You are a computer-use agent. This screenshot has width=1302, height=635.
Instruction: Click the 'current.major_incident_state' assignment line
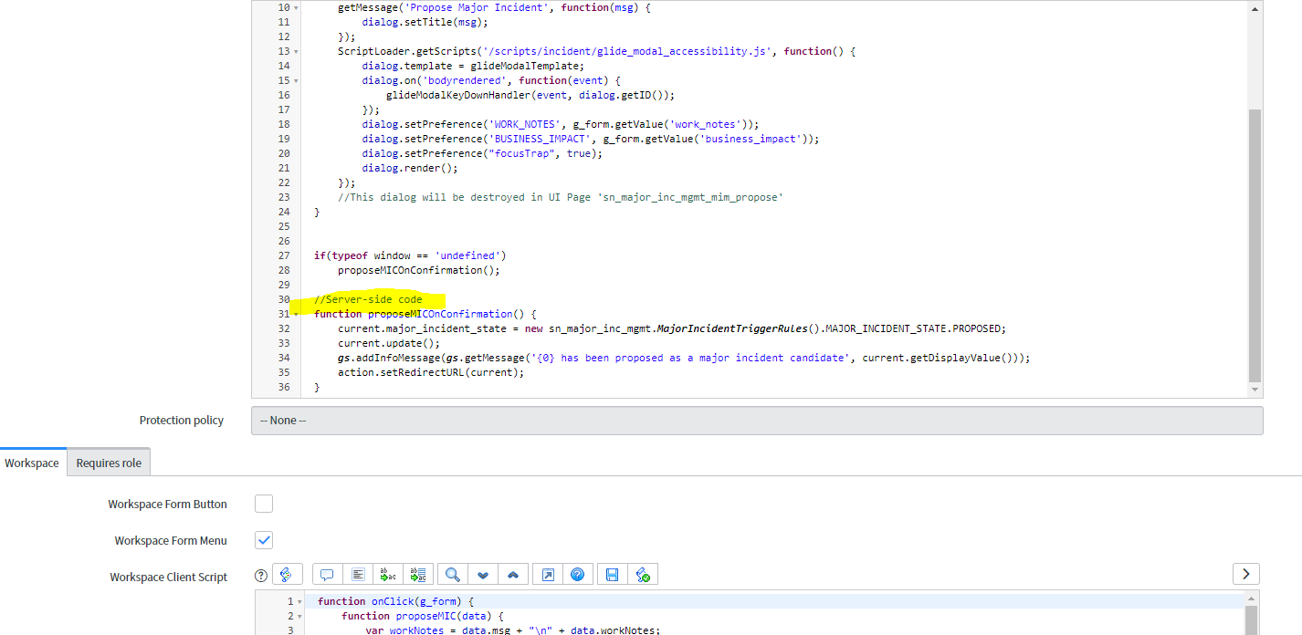671,328
